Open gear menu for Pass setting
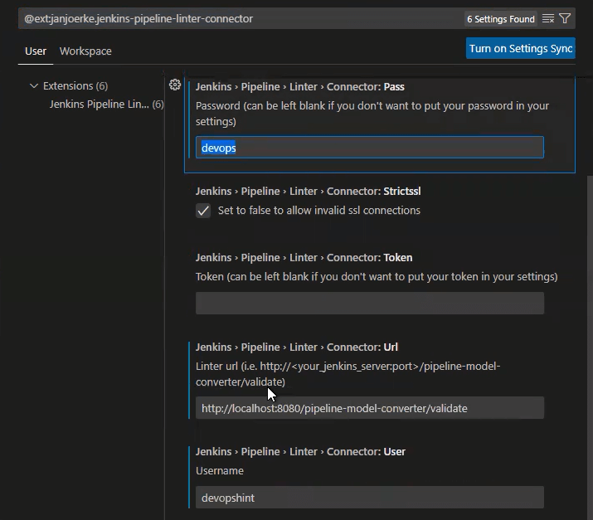The height and width of the screenshot is (520, 593). coord(175,85)
